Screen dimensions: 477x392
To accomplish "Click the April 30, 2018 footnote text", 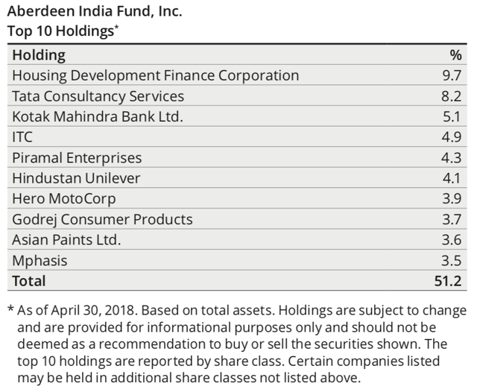I will point(92,311).
